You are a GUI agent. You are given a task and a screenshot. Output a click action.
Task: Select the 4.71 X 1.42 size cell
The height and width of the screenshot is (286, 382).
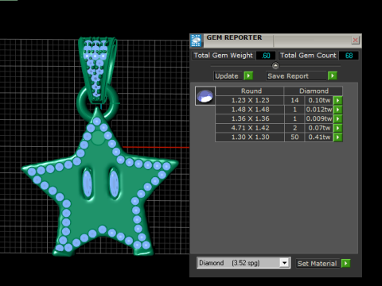click(x=250, y=128)
